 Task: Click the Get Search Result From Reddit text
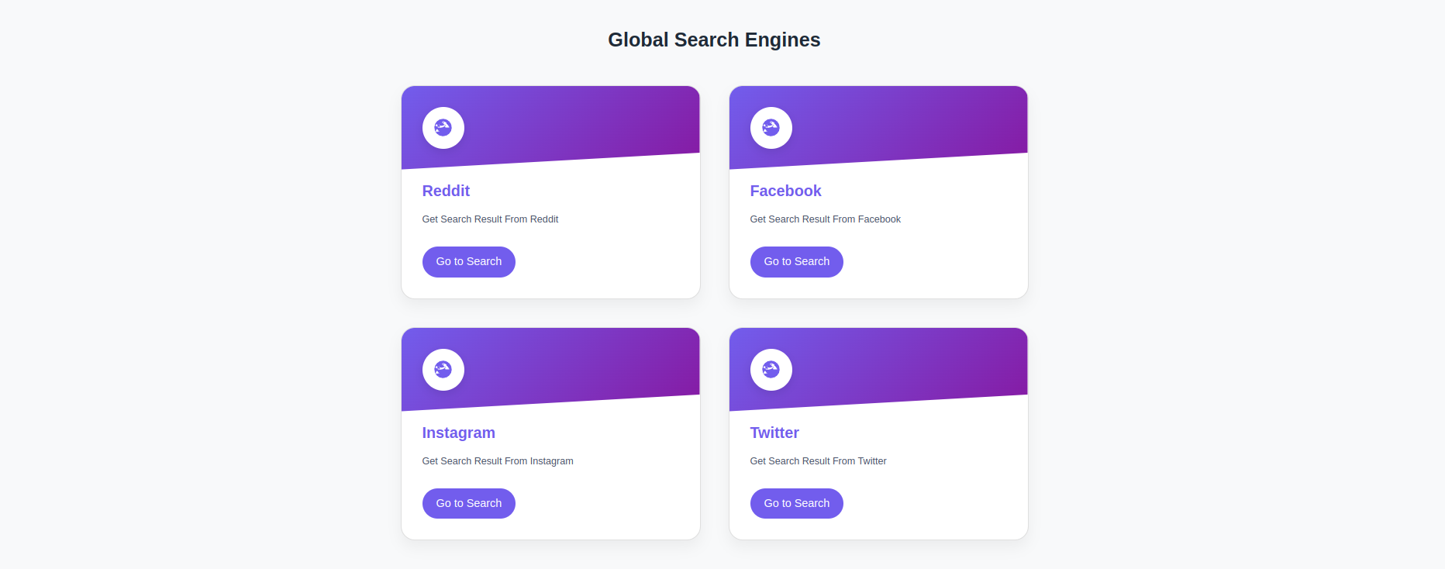pos(490,219)
